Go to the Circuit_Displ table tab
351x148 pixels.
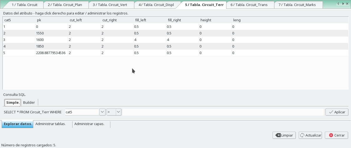(x=156, y=5)
